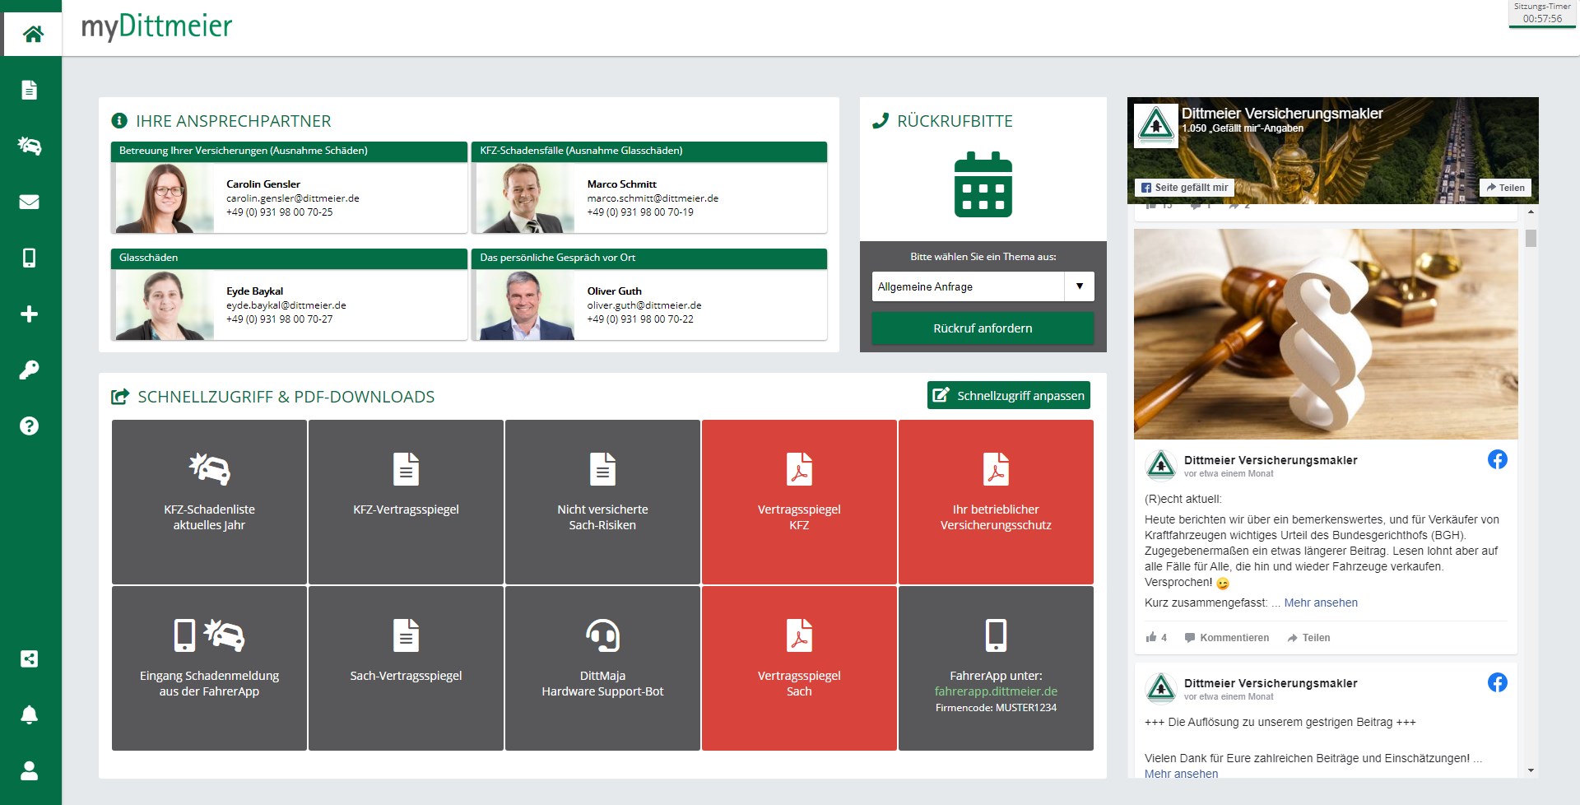Download the Vertragsspiegel Sach PDF tile

(799, 668)
